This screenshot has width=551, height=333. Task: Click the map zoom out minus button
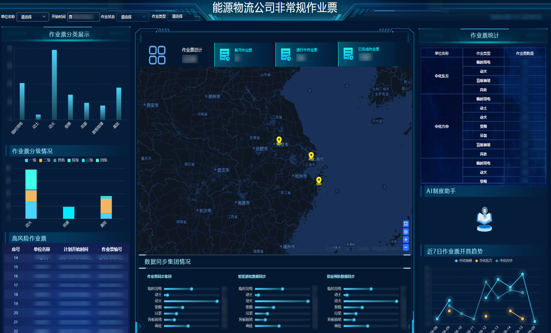coord(406,247)
